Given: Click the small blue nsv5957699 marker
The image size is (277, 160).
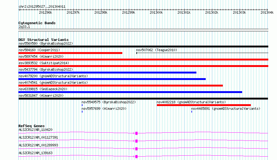Looking at the screenshot, I should pos(82,112).
